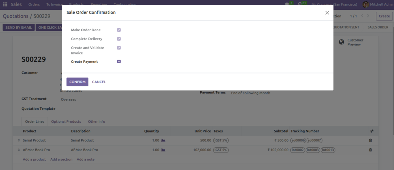Uncheck the Create Payment checkbox
The width and height of the screenshot is (394, 170).
[x=119, y=61]
